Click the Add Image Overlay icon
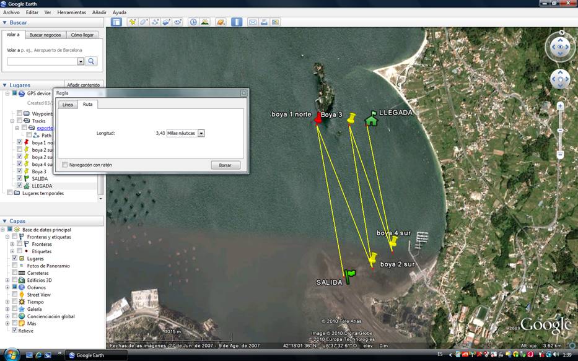 (166, 22)
